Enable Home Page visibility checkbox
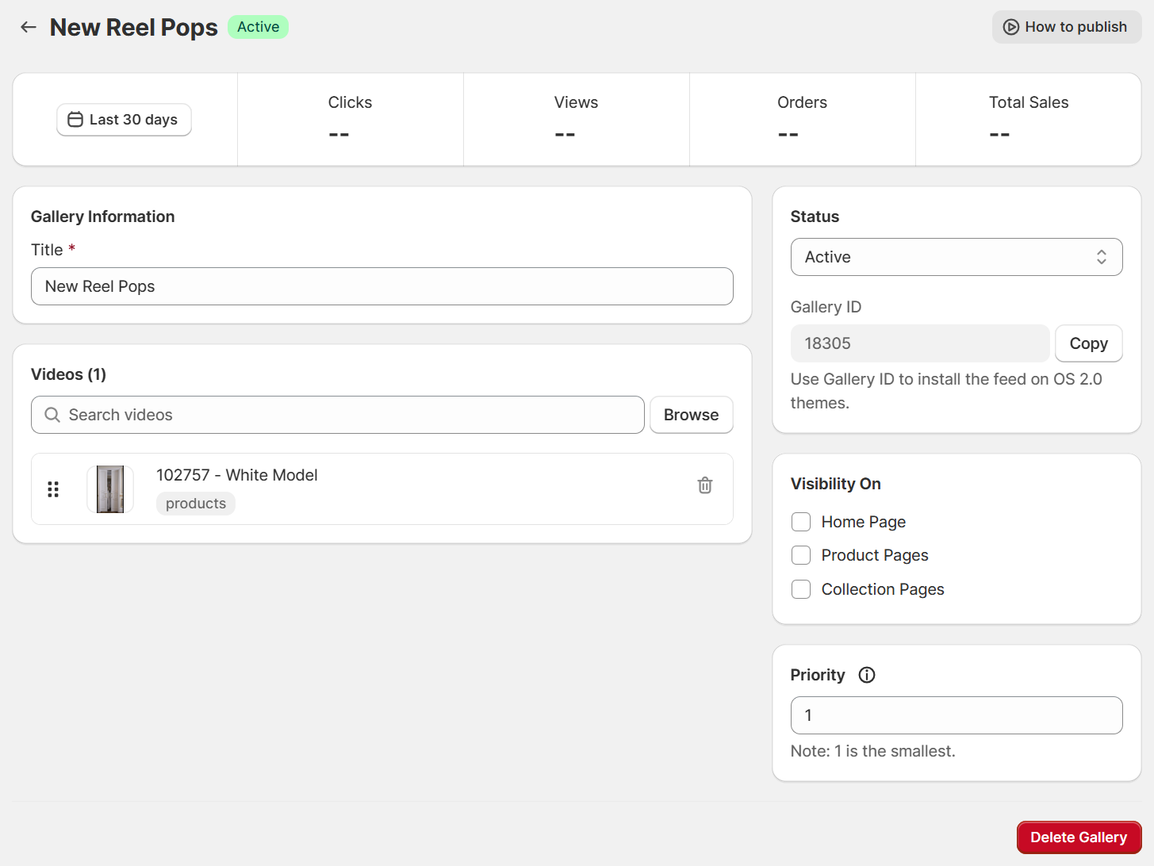 click(801, 522)
